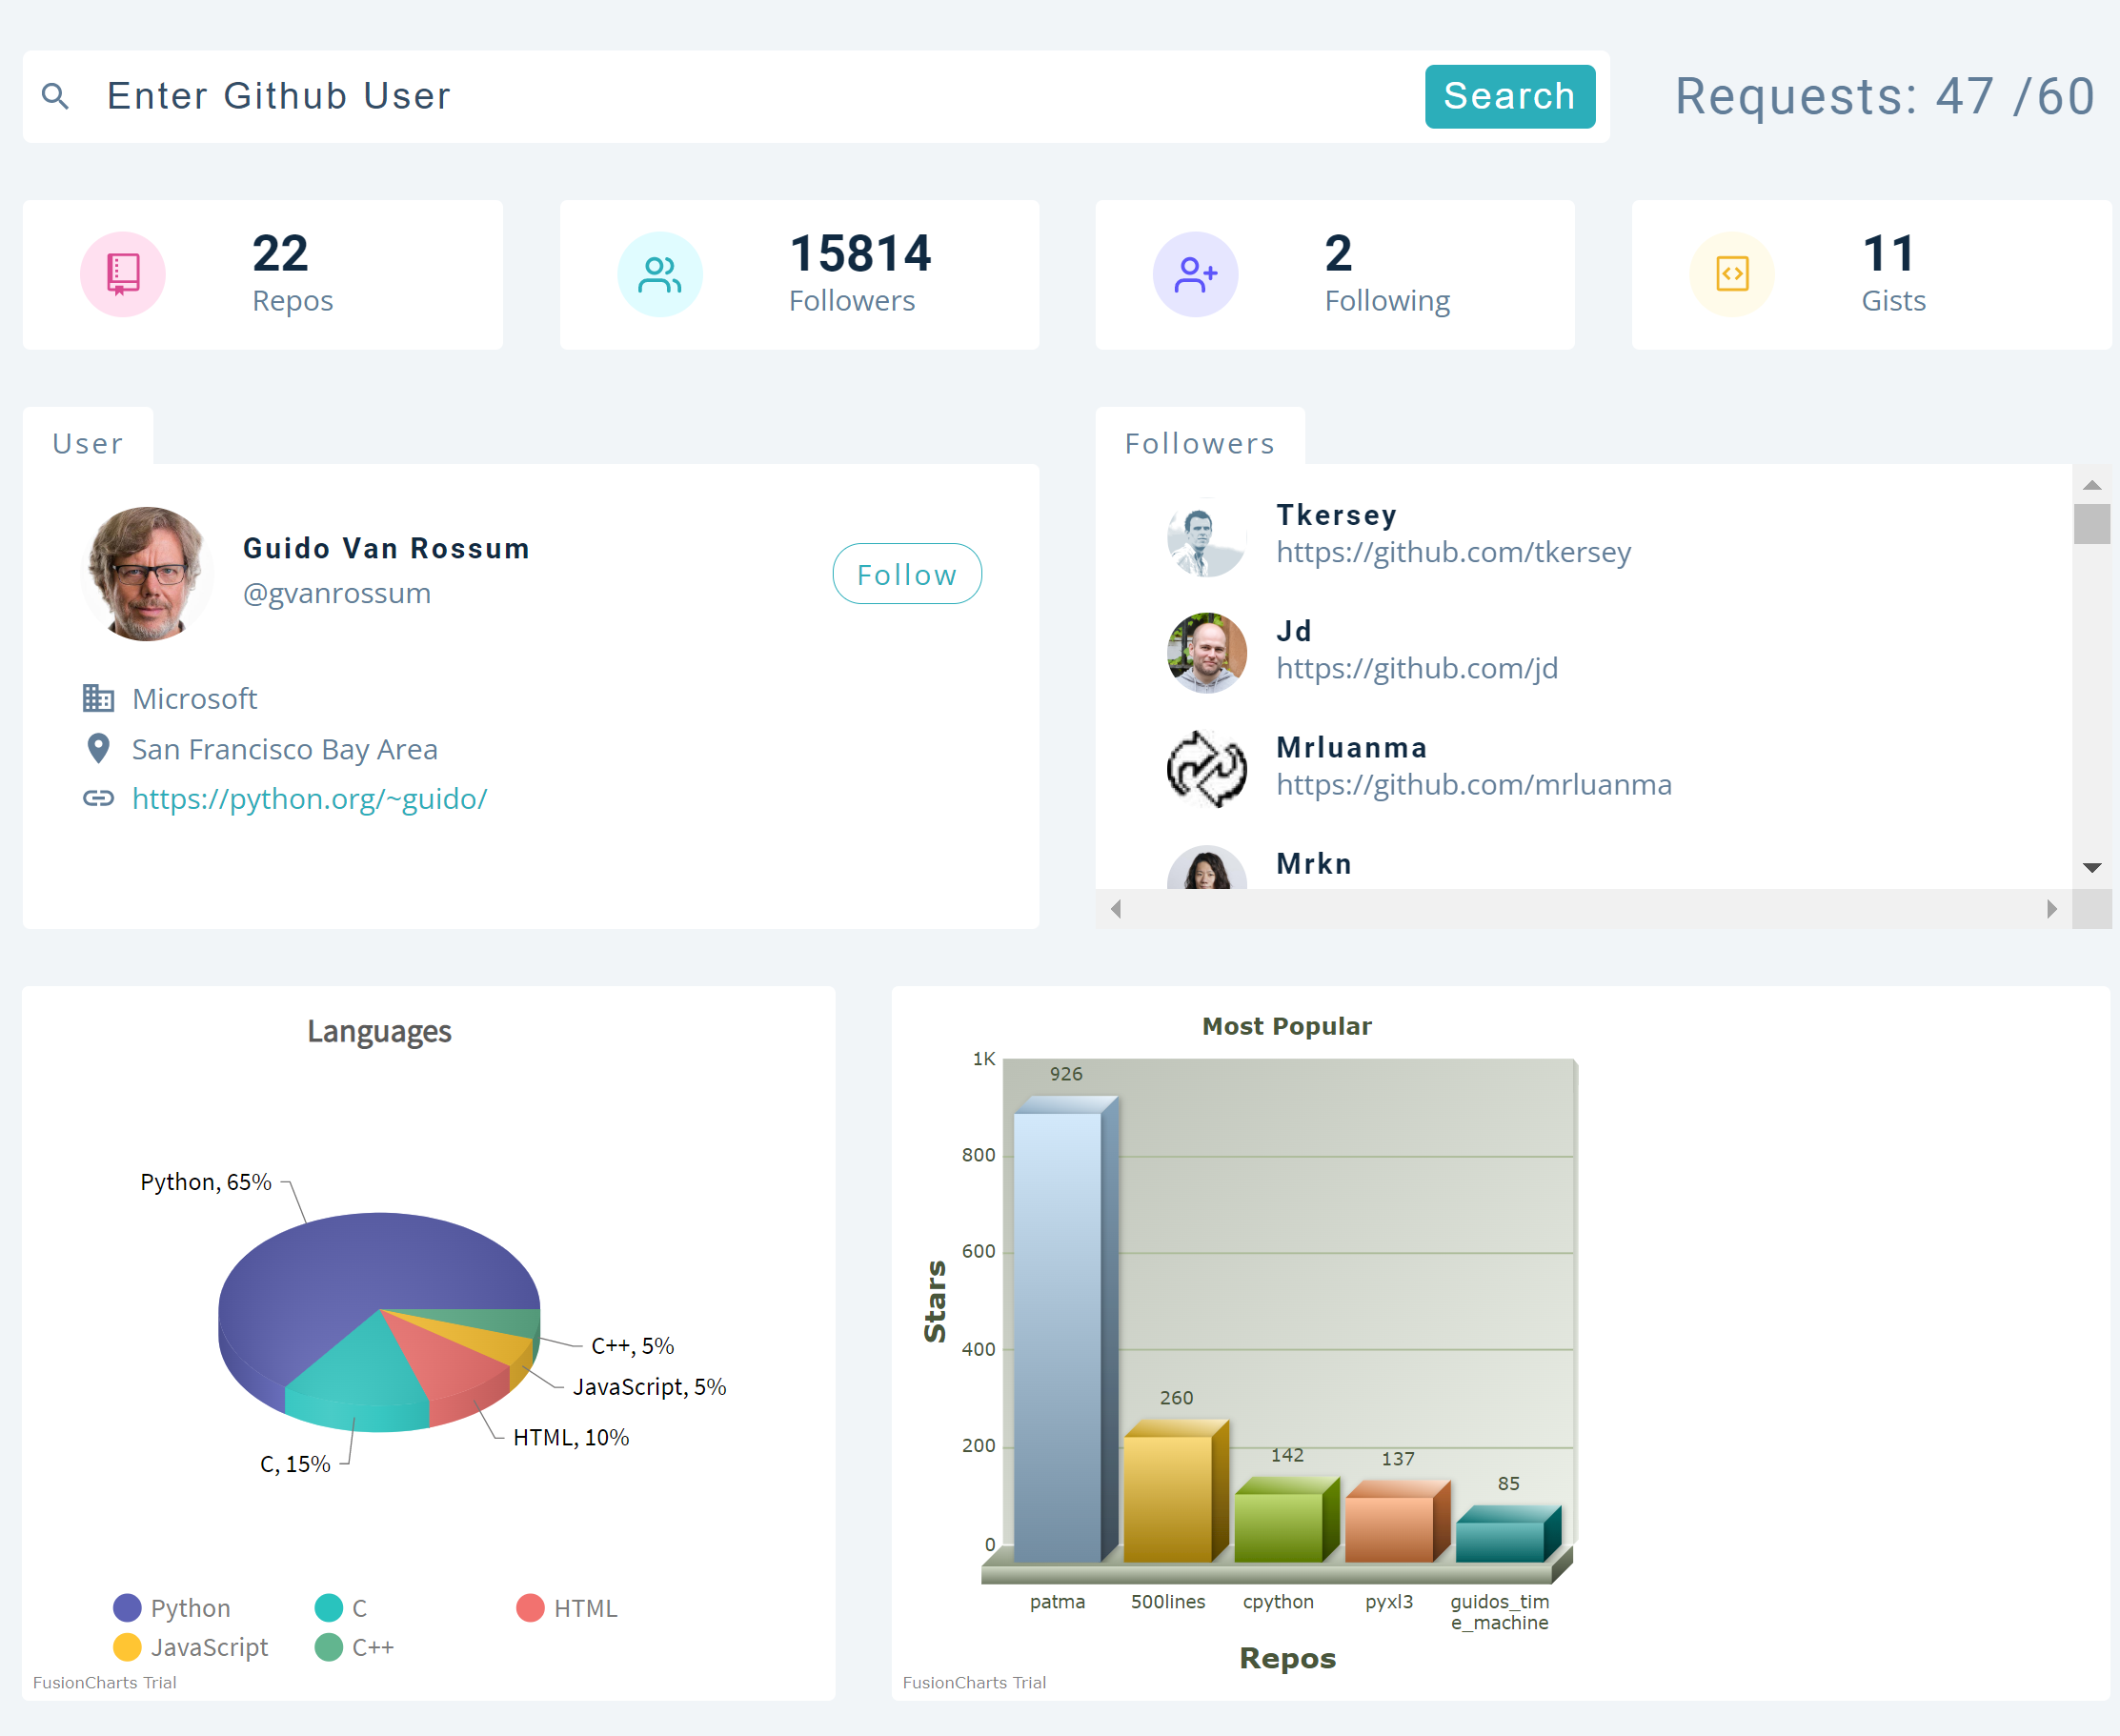The image size is (2120, 1736).
Task: Click the 15814 Followers count
Action: [x=860, y=253]
